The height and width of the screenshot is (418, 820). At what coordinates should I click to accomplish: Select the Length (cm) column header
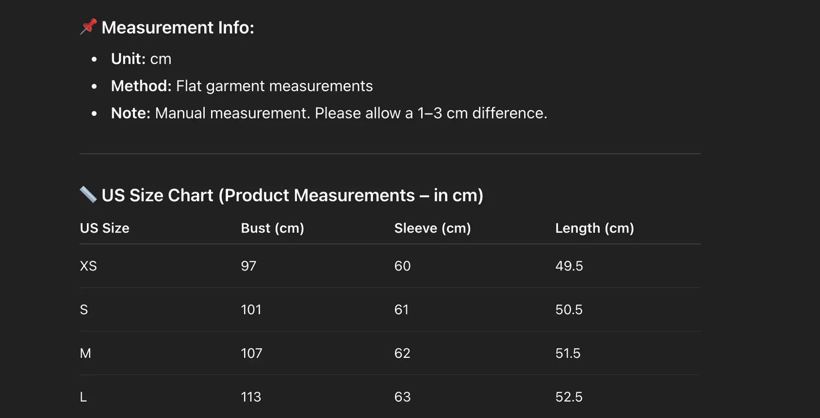click(x=594, y=228)
